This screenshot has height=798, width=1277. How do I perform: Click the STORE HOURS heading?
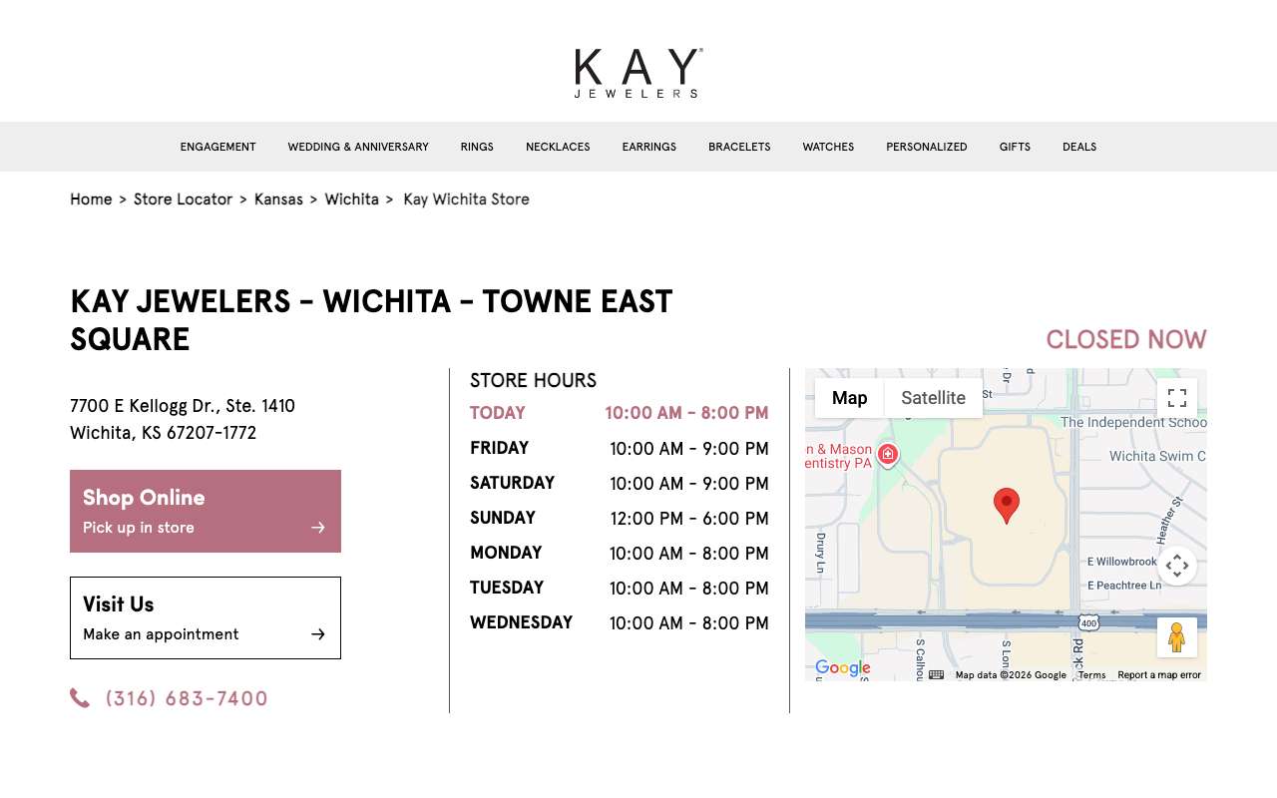[533, 380]
